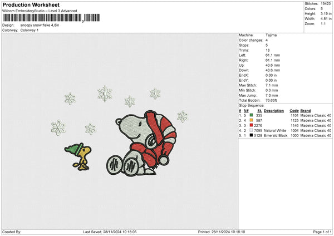This screenshot has width=334, height=236.
Task: Click the 'Printed: 28/11/2024 10:18:10' footer text
Action: [x=222, y=232]
